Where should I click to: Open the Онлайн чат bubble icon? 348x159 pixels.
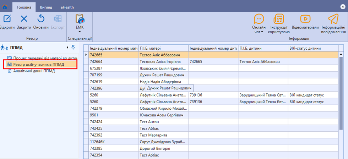click(259, 19)
